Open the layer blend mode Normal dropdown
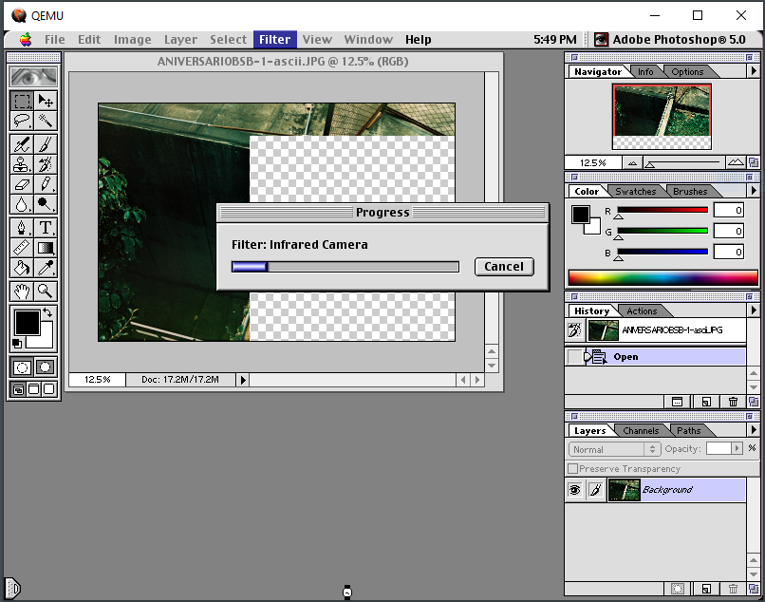The image size is (765, 602). pos(613,449)
